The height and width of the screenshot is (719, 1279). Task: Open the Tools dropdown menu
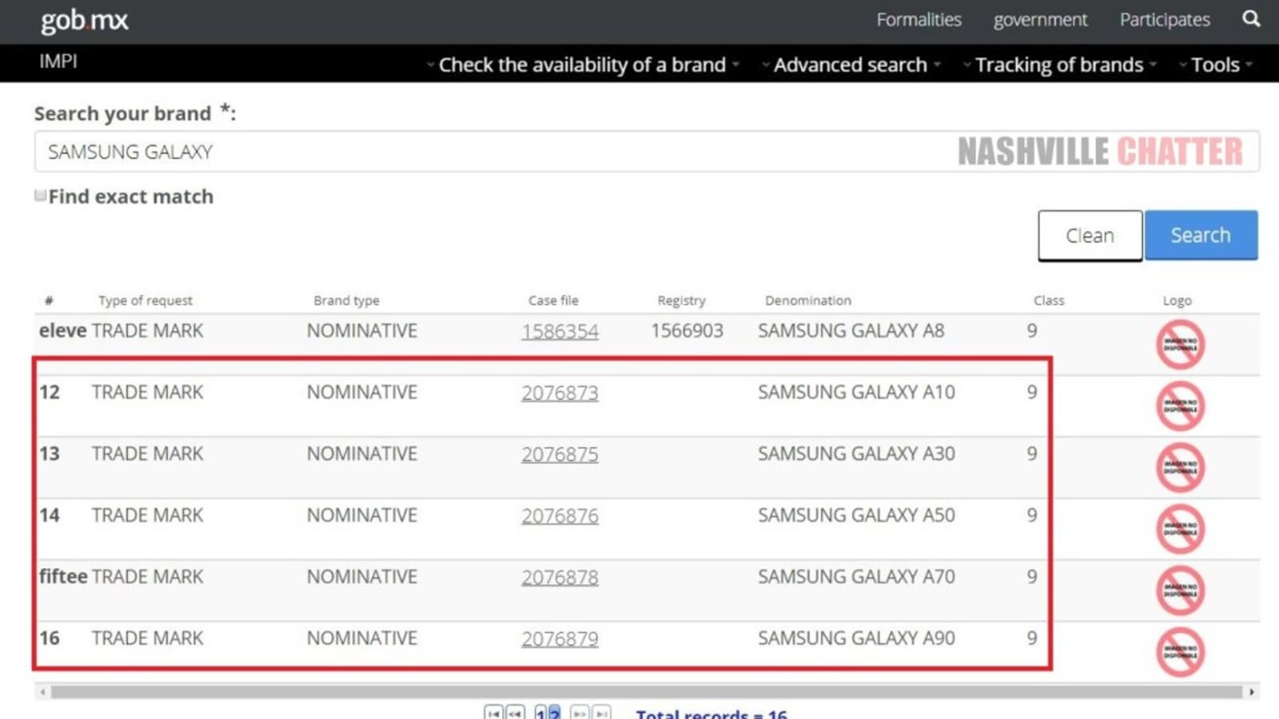pos(1215,65)
